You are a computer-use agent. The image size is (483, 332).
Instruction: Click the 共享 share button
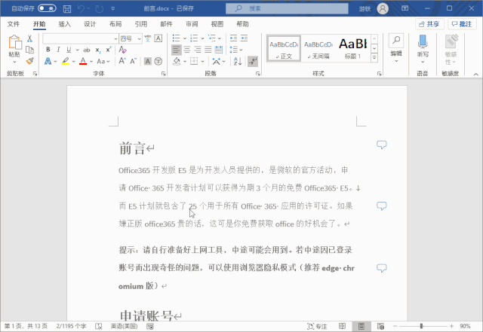click(429, 24)
